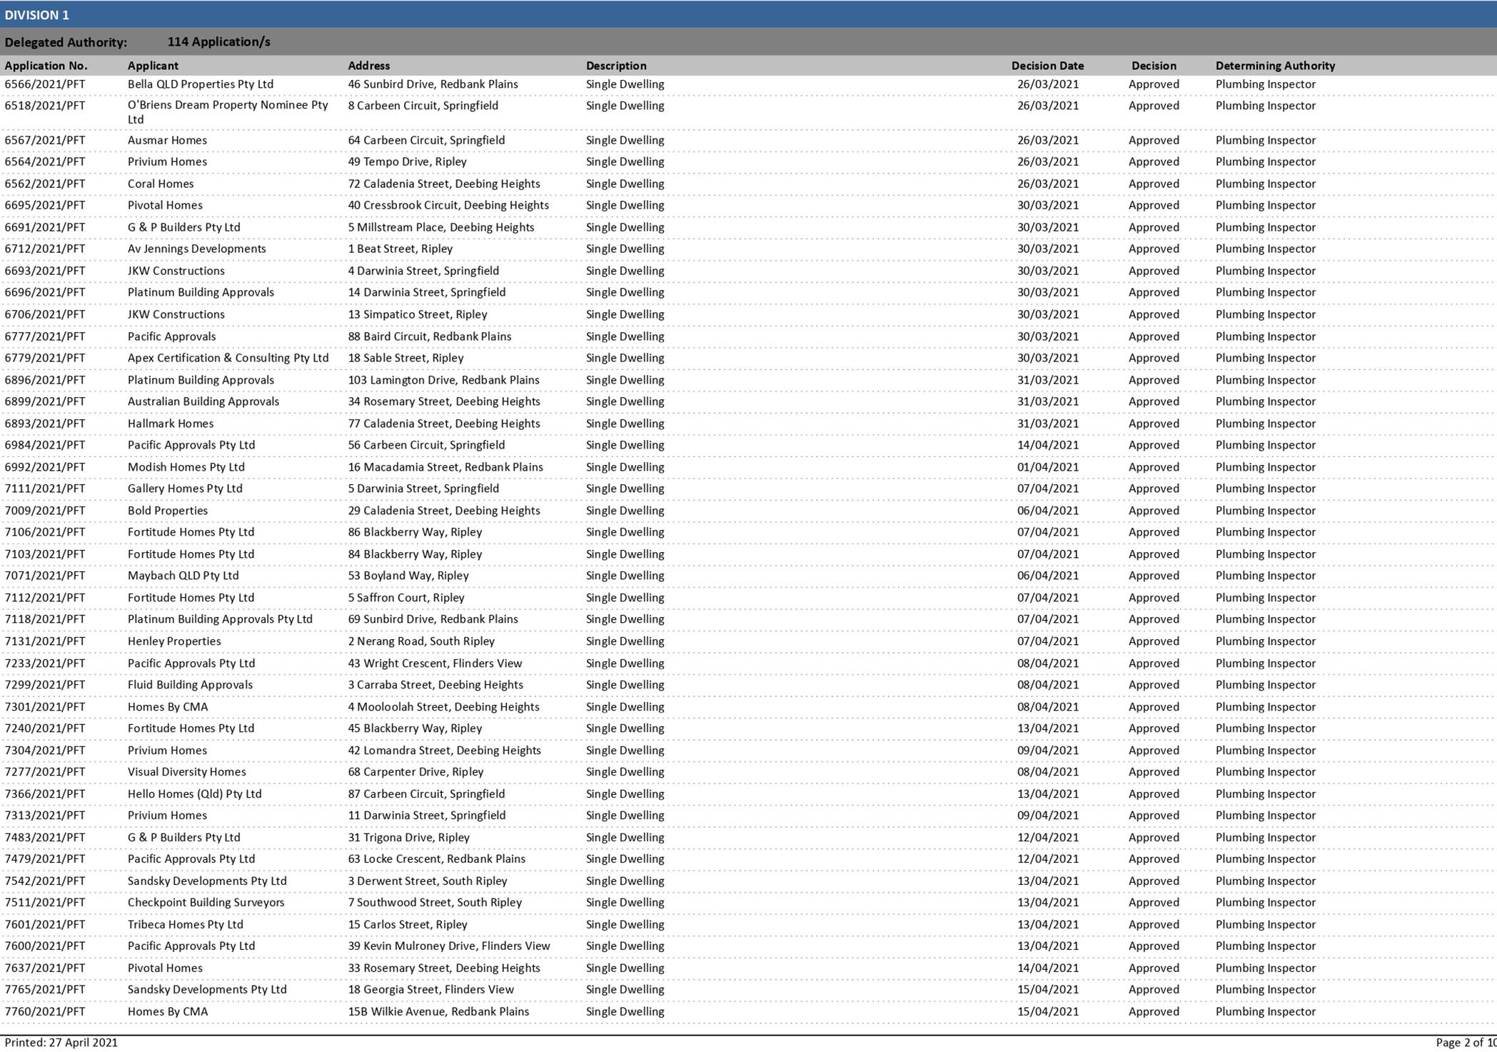The height and width of the screenshot is (1052, 1497).
Task: Click application number 6566/2021/PFT
Action: coord(45,84)
